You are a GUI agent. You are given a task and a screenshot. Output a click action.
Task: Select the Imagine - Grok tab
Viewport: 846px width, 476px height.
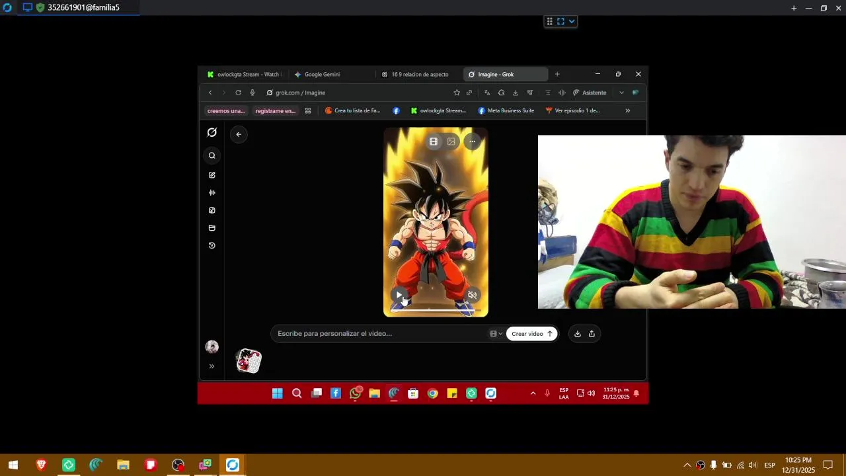click(506, 75)
